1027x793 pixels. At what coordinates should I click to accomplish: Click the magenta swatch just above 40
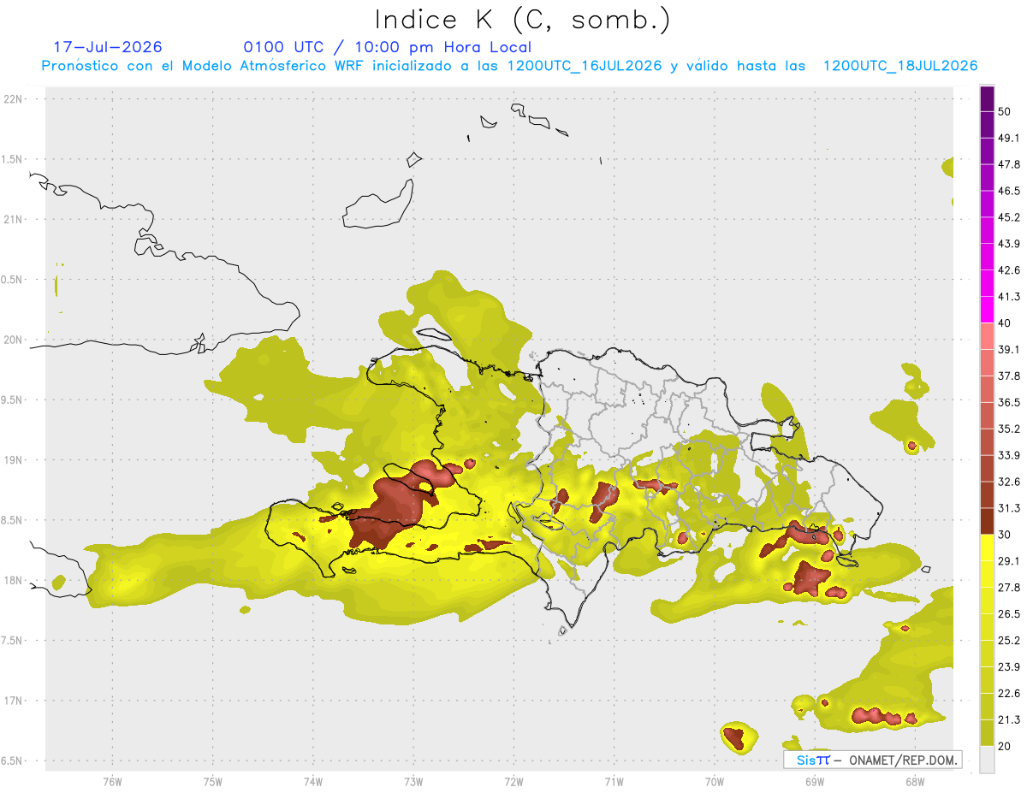pyautogui.click(x=987, y=310)
